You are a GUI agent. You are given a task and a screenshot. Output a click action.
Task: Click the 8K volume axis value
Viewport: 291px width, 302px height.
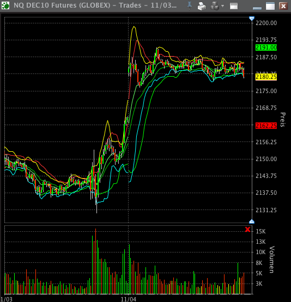tap(259, 263)
